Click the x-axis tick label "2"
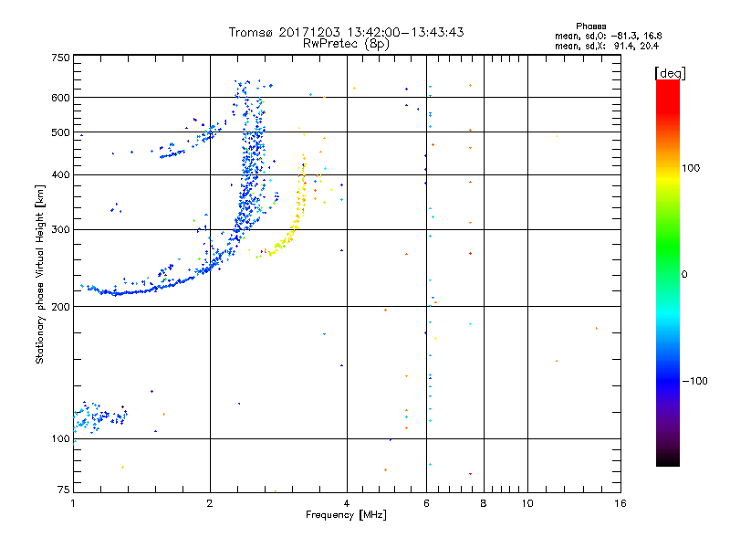The width and height of the screenshot is (730, 548). point(210,503)
